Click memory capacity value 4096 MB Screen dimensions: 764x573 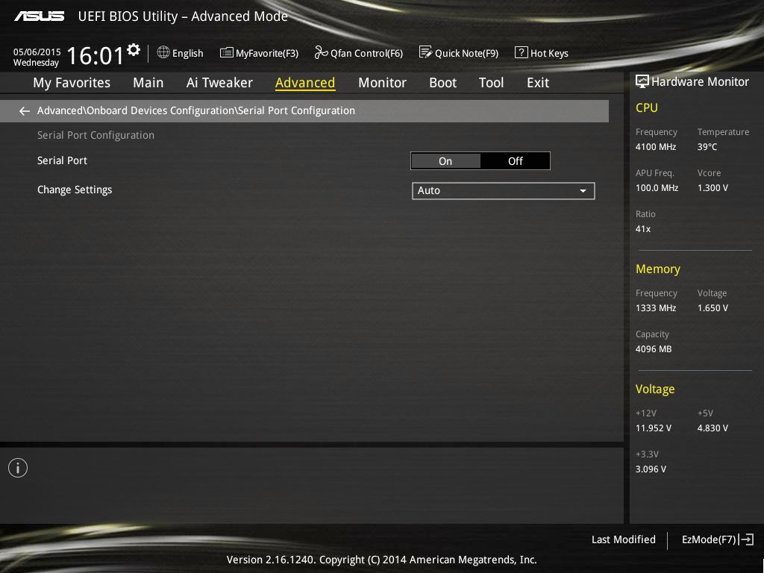pos(654,349)
